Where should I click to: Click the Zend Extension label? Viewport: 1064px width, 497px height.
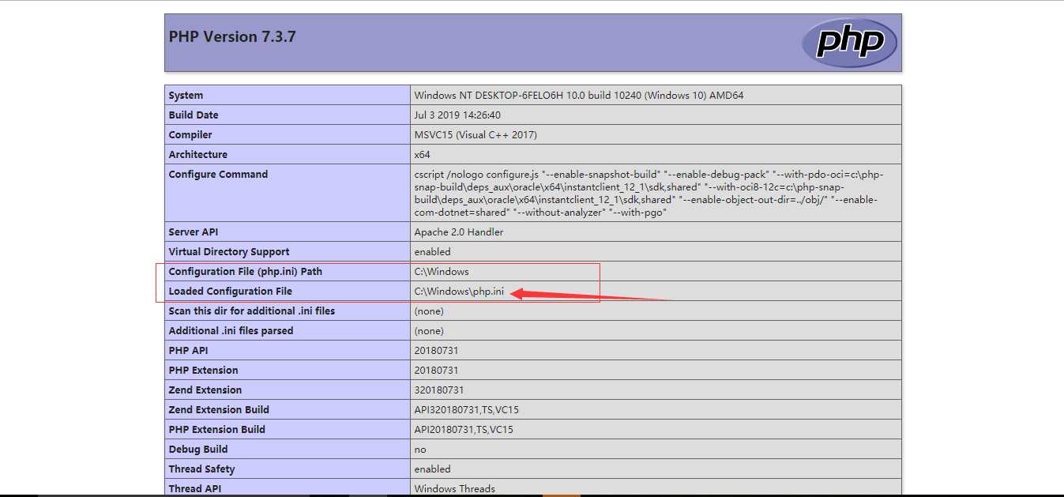(205, 390)
